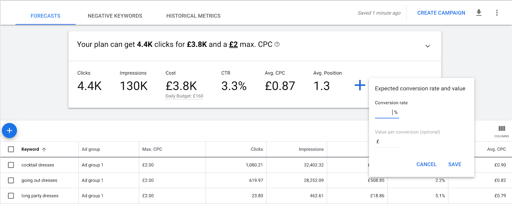Open the Columns selector icon
This screenshot has width=512, height=204.
click(501, 130)
